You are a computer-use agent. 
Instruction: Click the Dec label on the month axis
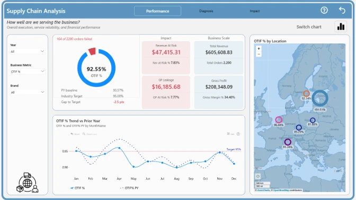click(234, 179)
